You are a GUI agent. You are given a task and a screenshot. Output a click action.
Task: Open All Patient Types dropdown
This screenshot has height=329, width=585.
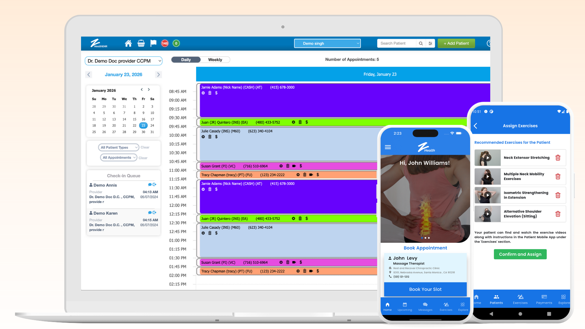pyautogui.click(x=119, y=148)
